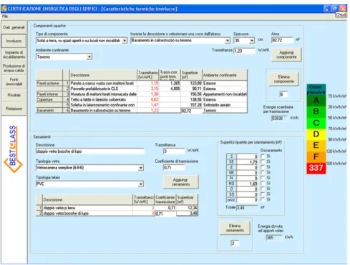Screen dimensions: 350x265
Task: Toggle Oscuramento for O orientation
Action: click(263, 189)
